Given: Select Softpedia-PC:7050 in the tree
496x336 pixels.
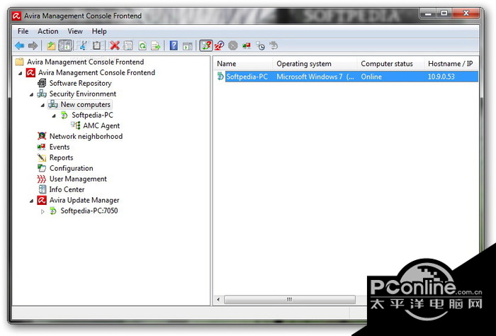Looking at the screenshot, I should (89, 211).
